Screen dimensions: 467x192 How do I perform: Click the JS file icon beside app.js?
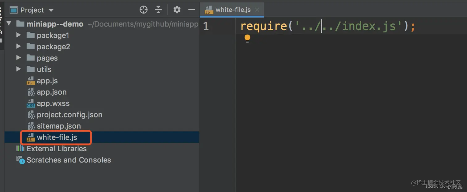[31, 81]
